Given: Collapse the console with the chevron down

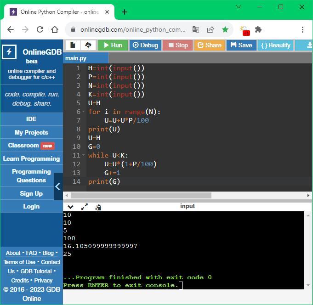Looking at the screenshot, I should pos(70,207).
